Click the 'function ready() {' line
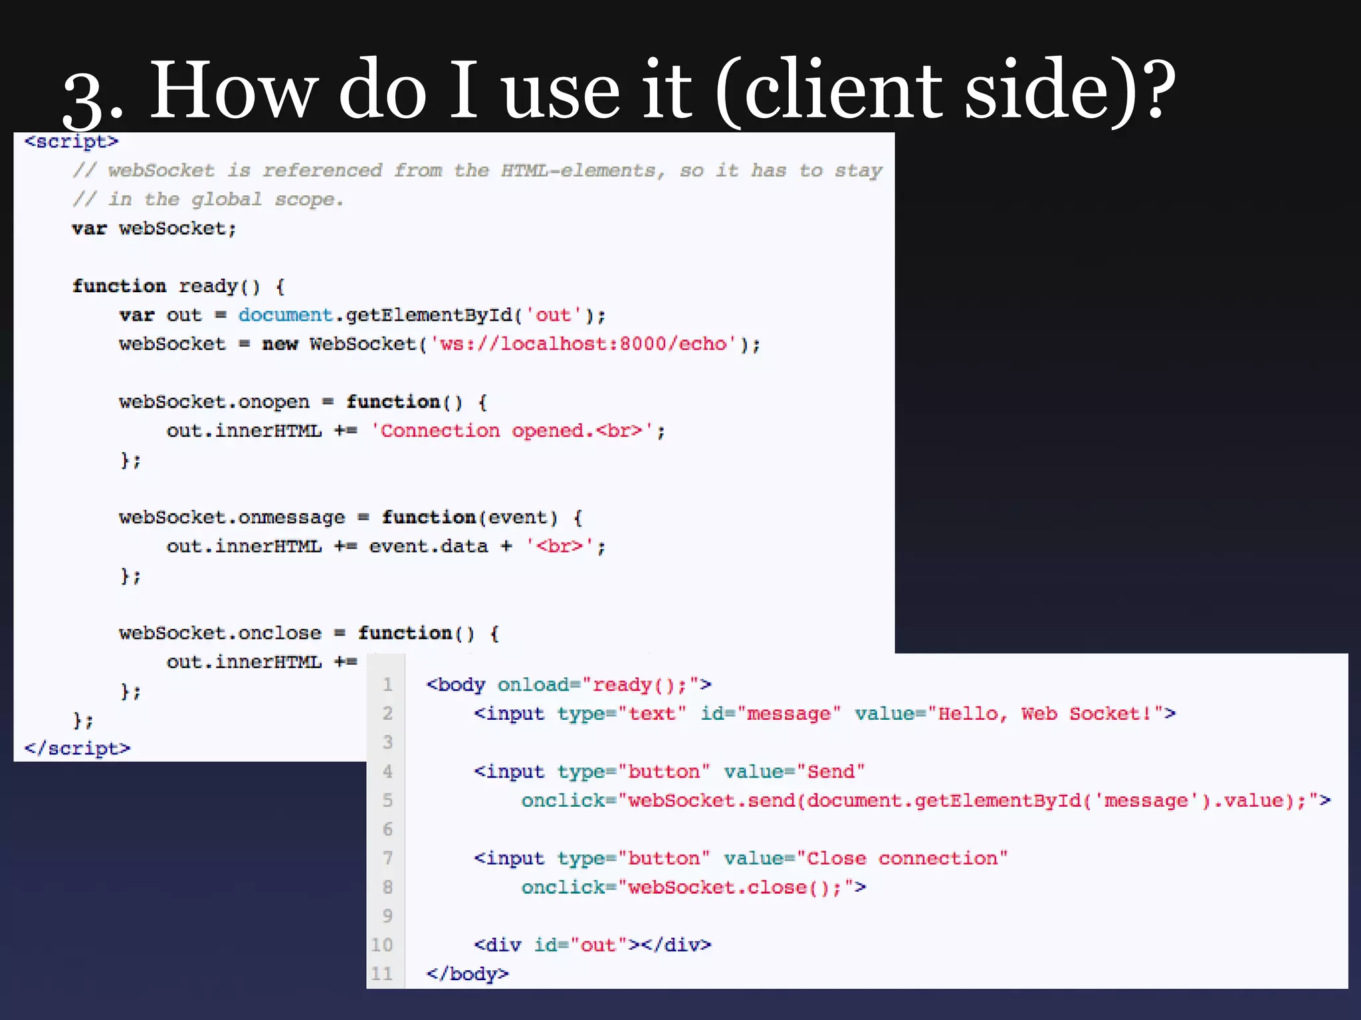This screenshot has width=1361, height=1020. [x=179, y=286]
